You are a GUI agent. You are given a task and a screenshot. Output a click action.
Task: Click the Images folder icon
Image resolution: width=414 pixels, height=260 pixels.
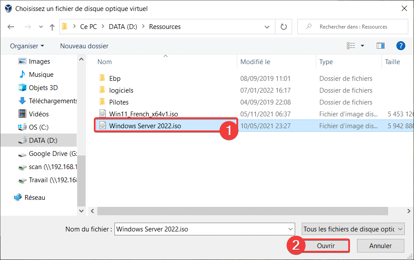(x=22, y=61)
